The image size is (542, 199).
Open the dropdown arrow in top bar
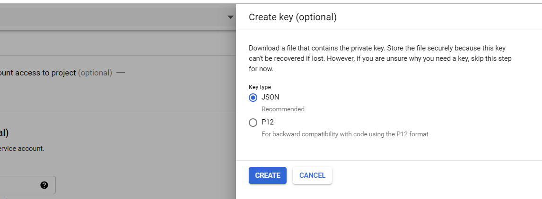pyautogui.click(x=230, y=17)
